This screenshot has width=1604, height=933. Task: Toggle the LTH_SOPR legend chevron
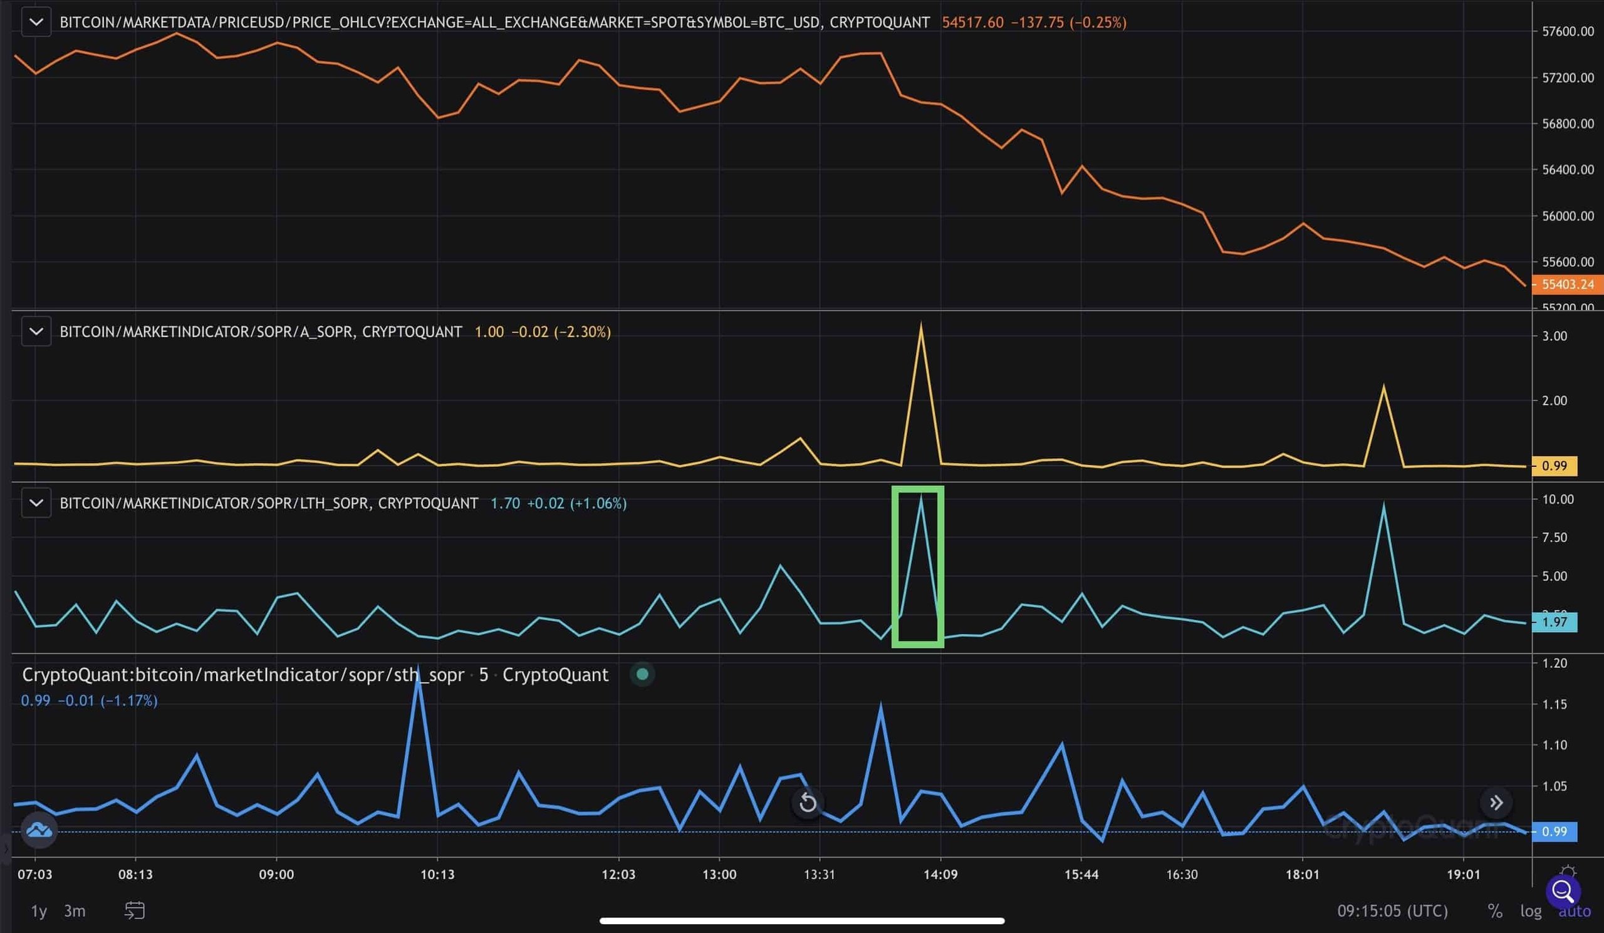pos(36,503)
